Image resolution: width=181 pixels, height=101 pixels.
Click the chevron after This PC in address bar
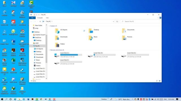52,21
